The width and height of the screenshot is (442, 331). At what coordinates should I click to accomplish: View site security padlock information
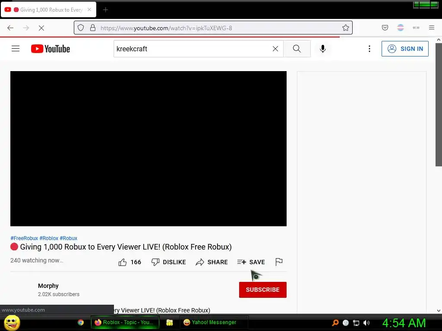(93, 28)
